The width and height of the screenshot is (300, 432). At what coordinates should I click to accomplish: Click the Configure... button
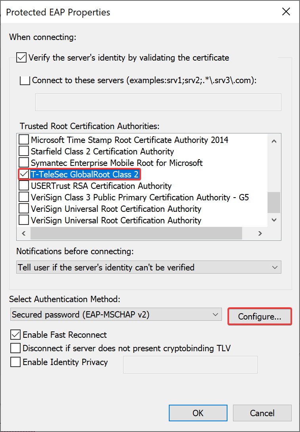coord(260,316)
